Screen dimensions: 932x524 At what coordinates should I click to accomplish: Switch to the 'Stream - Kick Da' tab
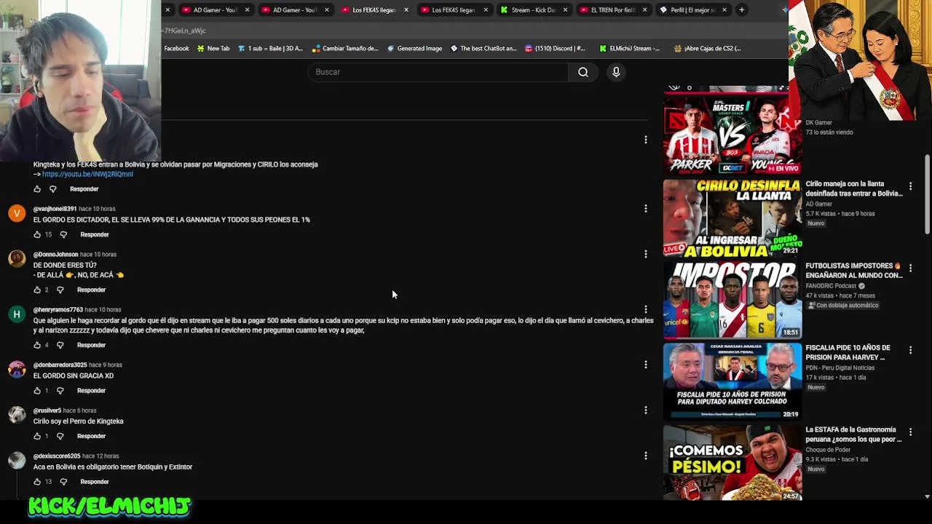[533, 10]
